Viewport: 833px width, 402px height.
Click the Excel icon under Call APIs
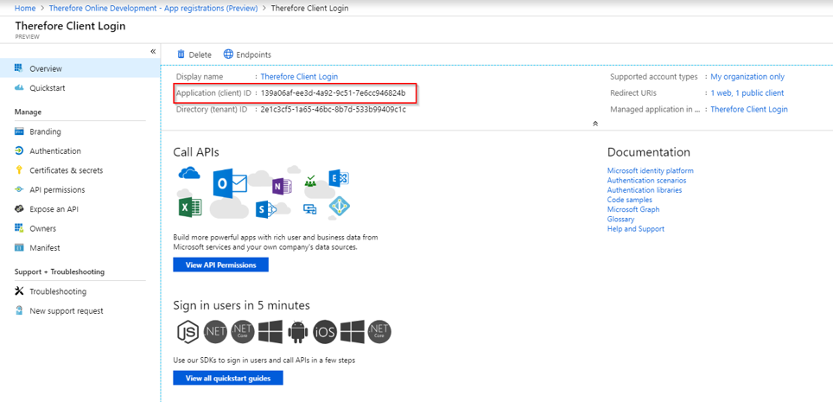click(x=189, y=207)
